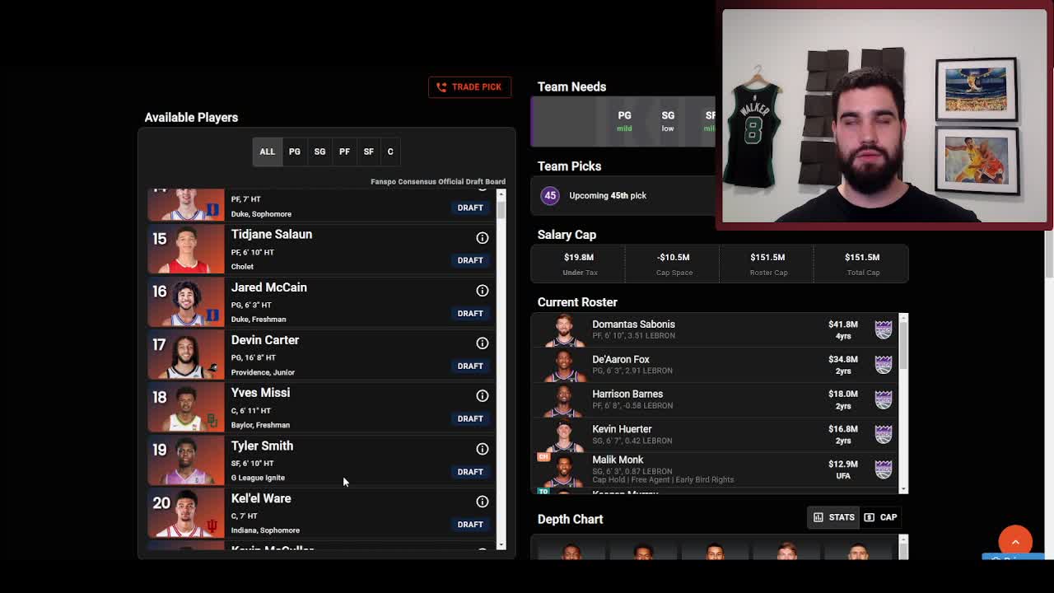Draft Tidjane Salaun
Image resolution: width=1054 pixels, height=593 pixels.
(470, 260)
